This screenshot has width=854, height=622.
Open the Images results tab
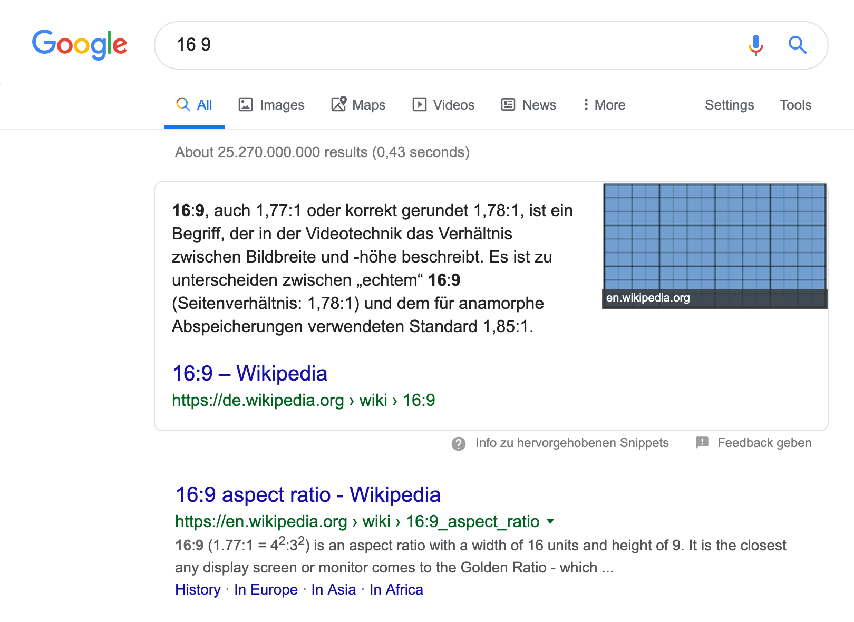point(271,105)
